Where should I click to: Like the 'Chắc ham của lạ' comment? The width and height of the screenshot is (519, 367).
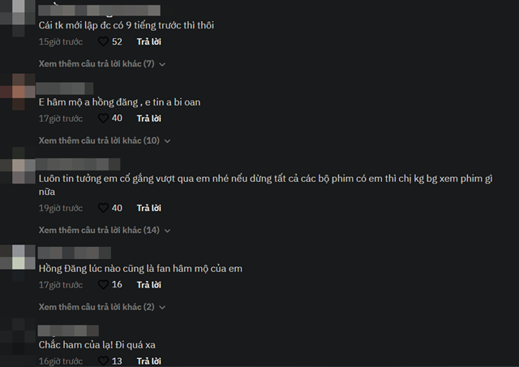103,361
